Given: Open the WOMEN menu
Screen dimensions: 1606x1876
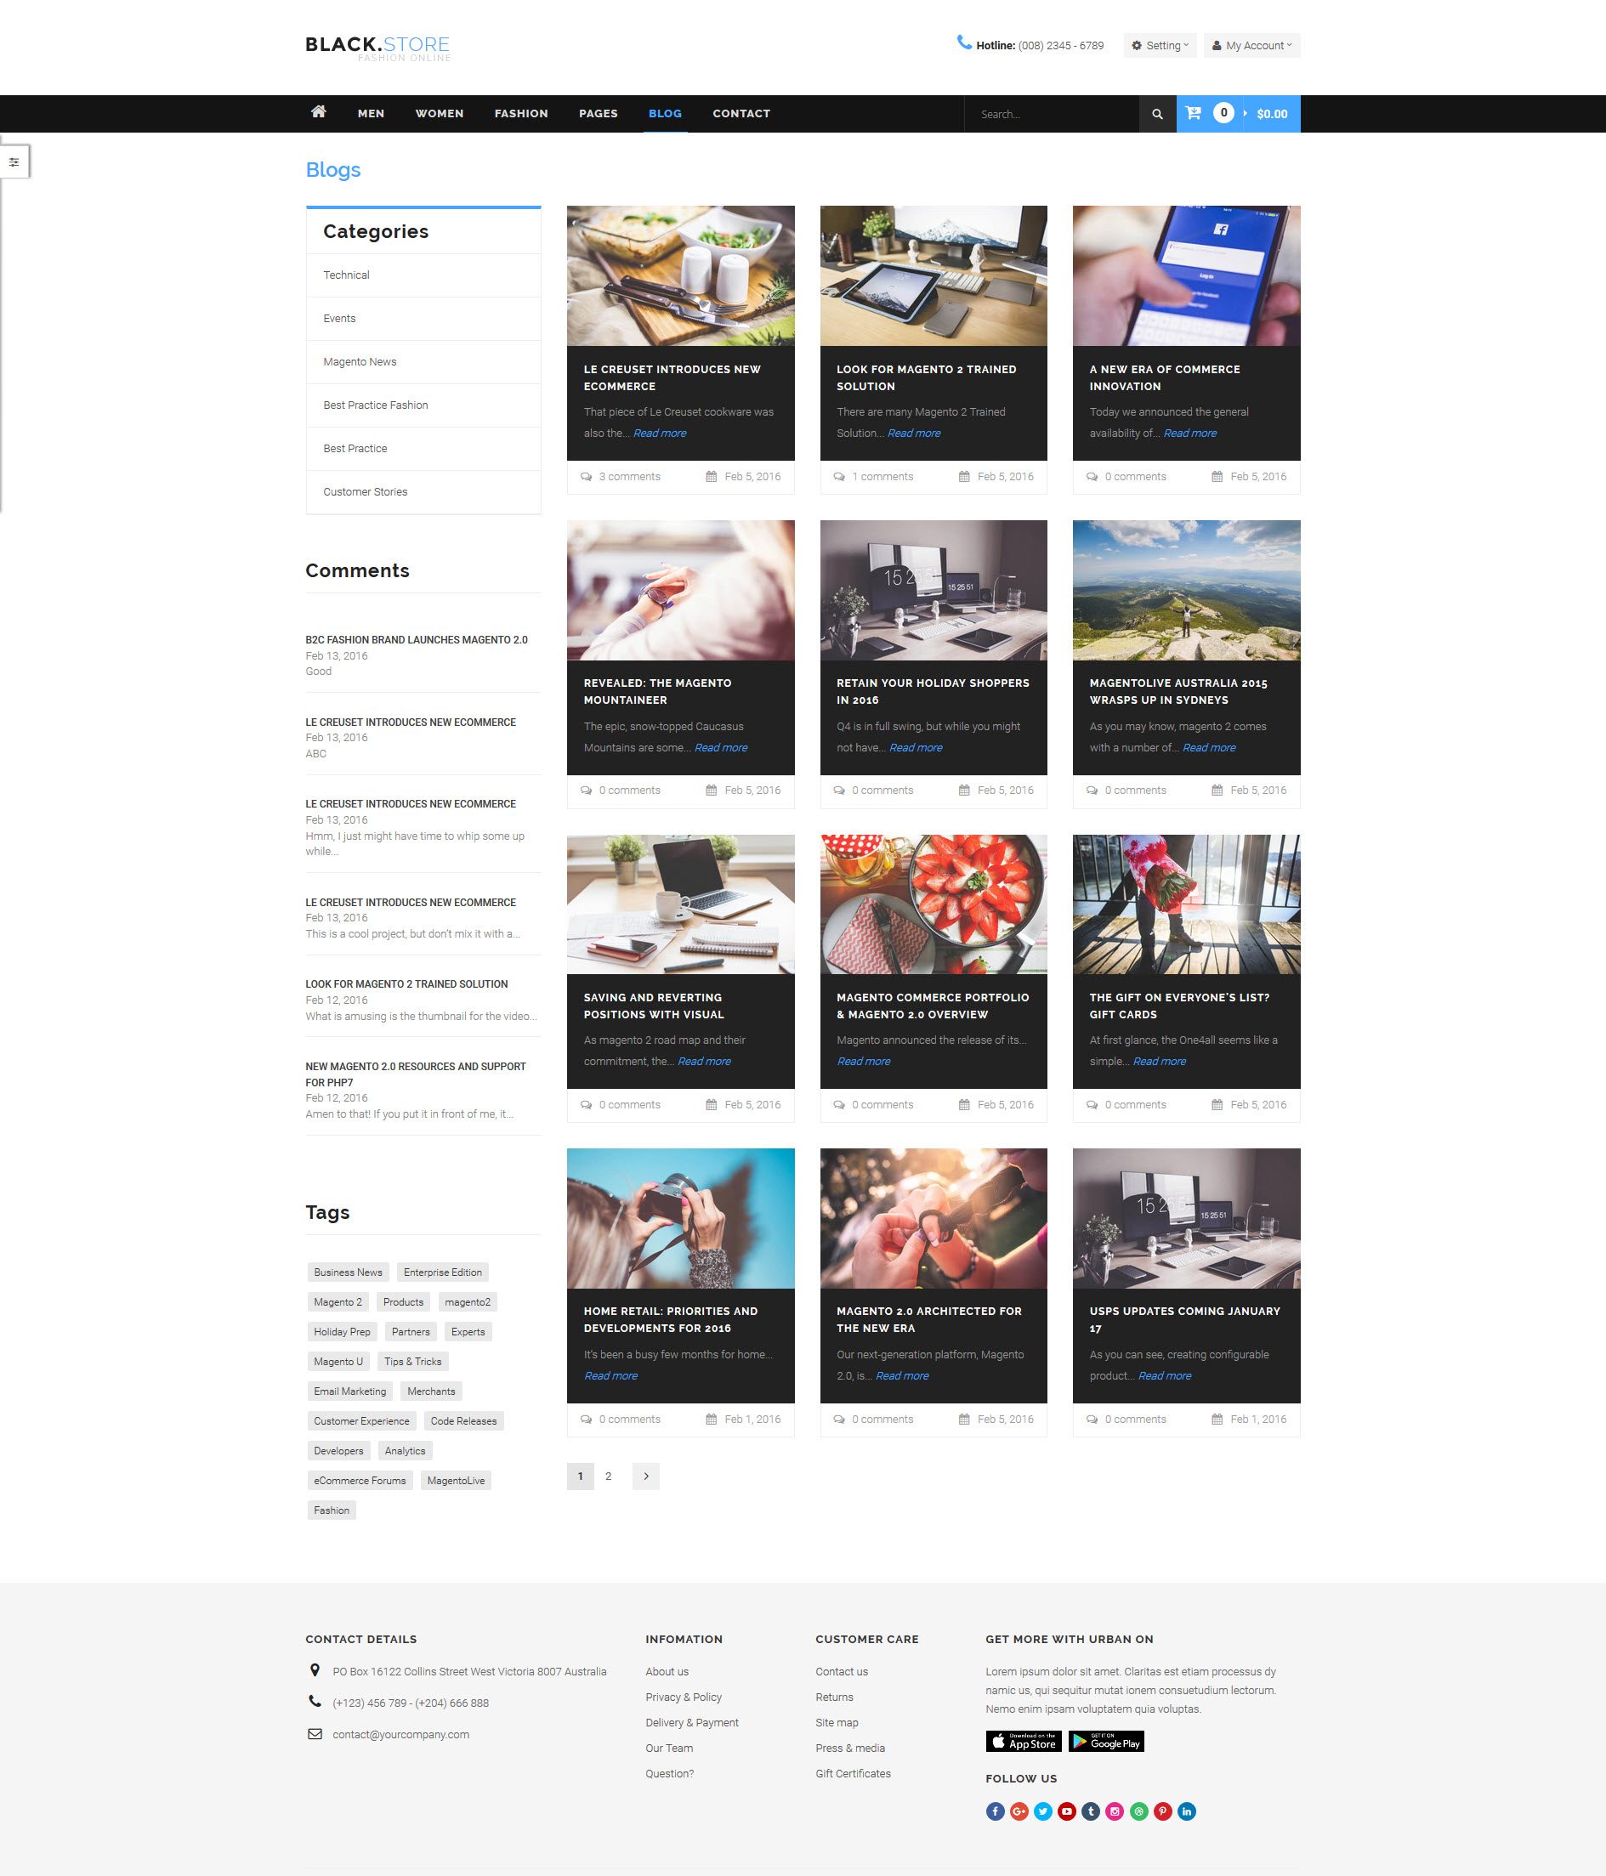Looking at the screenshot, I should pyautogui.click(x=440, y=113).
